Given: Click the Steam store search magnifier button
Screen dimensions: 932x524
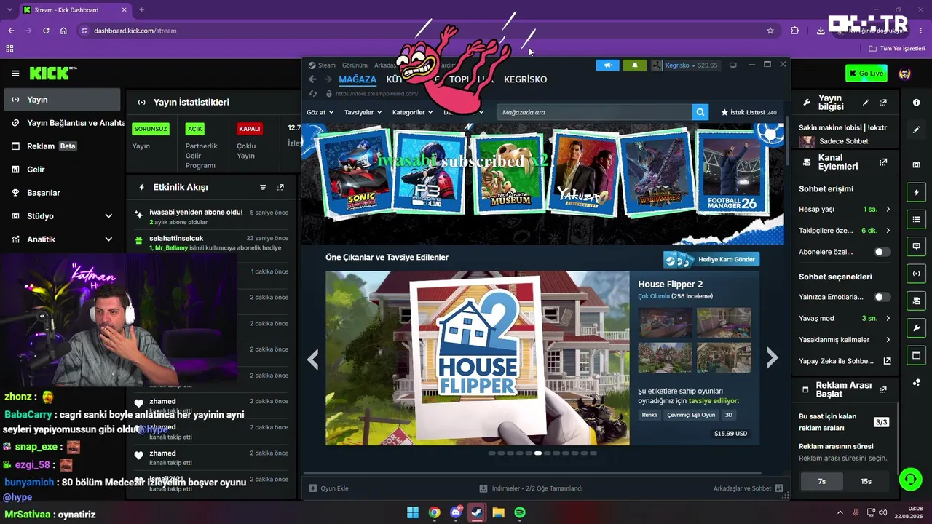Looking at the screenshot, I should click(x=700, y=112).
